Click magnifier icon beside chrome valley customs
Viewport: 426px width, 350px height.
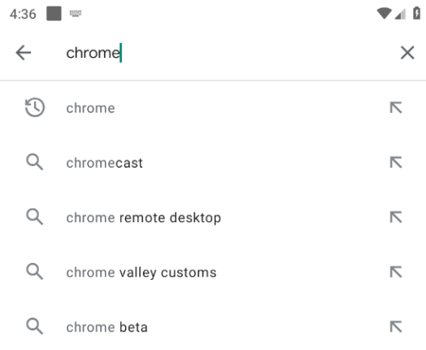(x=34, y=271)
